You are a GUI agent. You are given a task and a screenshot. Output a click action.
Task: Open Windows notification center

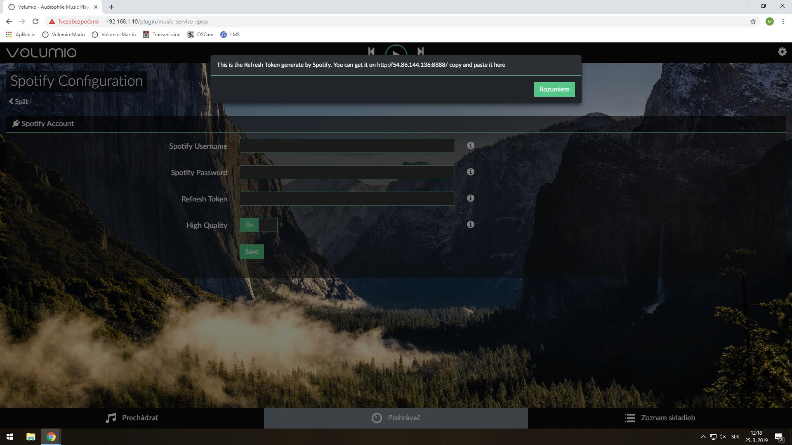pos(779,437)
